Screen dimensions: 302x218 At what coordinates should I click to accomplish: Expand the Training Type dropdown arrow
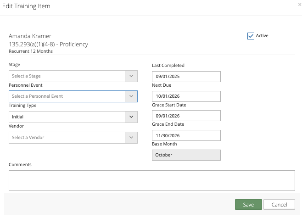(131, 117)
